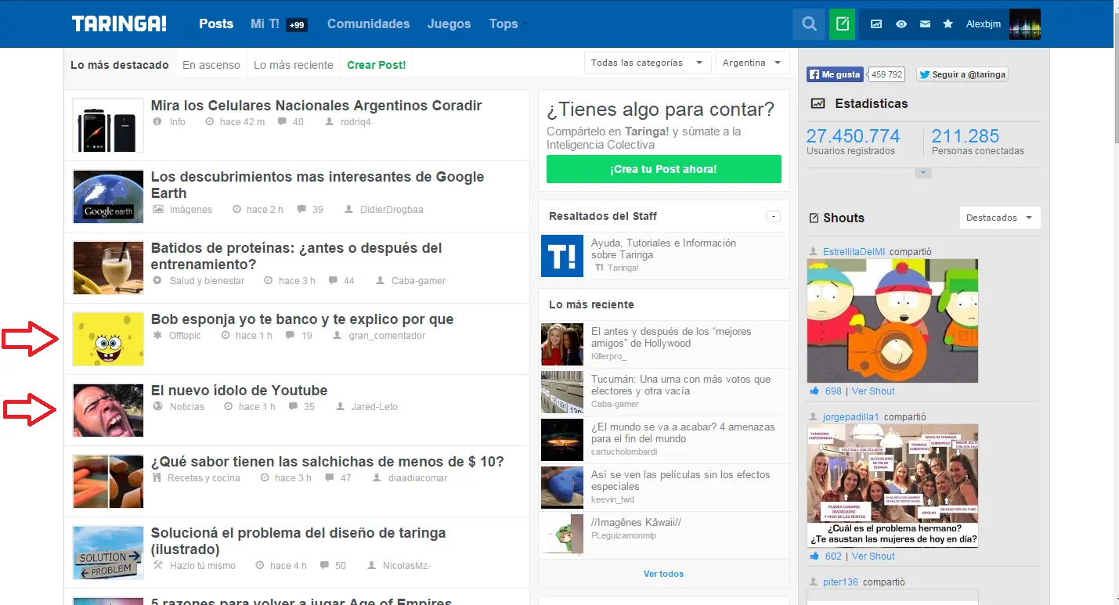The width and height of the screenshot is (1119, 605).
Task: Click the user icon beside jorgepadilla1
Action: 813,417
